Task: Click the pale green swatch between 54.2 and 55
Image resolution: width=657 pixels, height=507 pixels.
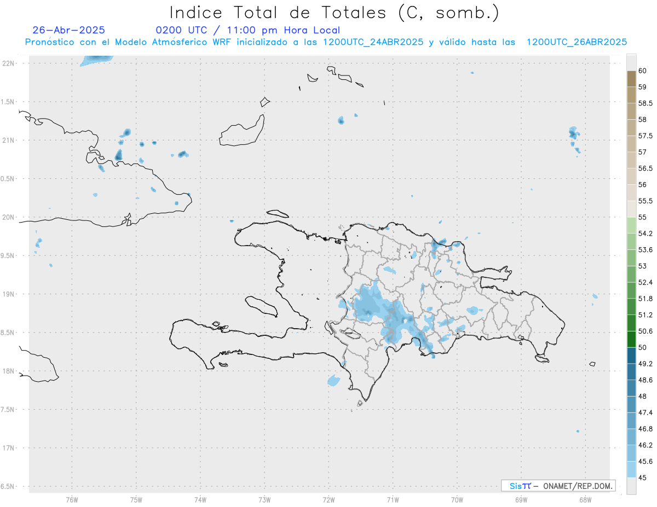Action: click(631, 225)
